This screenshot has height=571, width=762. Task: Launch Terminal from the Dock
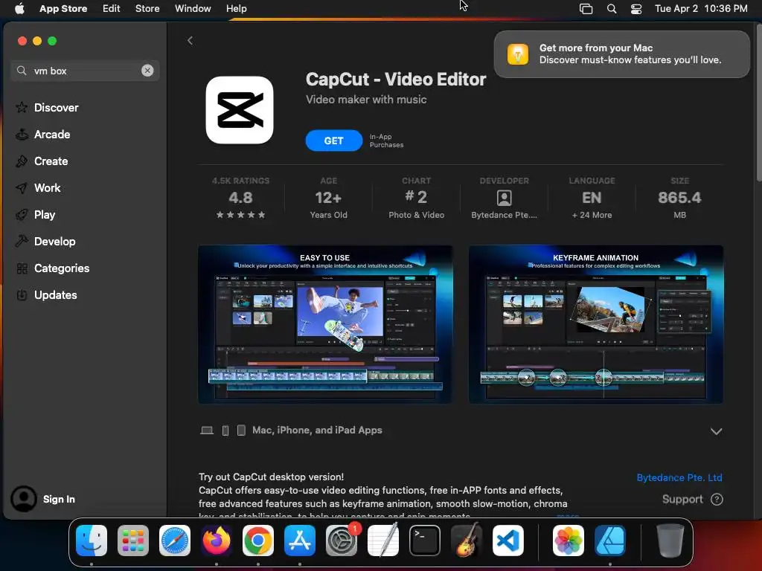[x=425, y=541]
